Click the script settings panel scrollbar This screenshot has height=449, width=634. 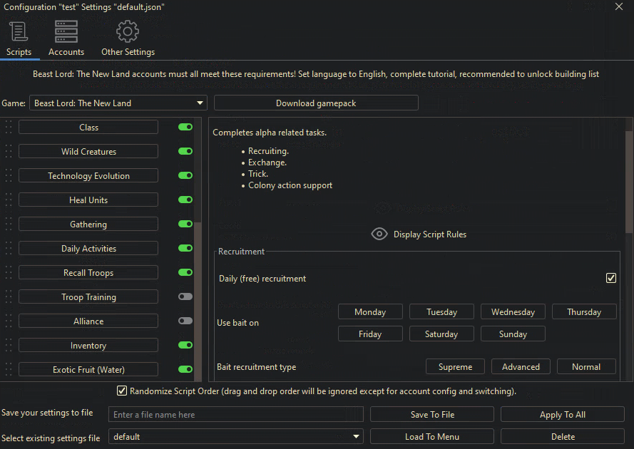click(x=628, y=185)
